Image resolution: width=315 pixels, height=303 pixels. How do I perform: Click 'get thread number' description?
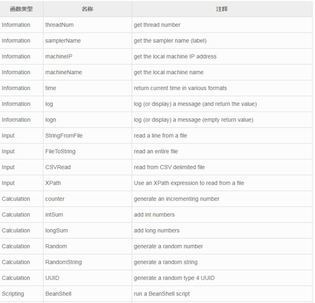tap(157, 25)
